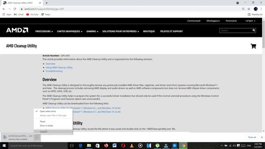Click 'Show all' downloads
Viewport: 265px width, 149px height.
pos(252,137)
